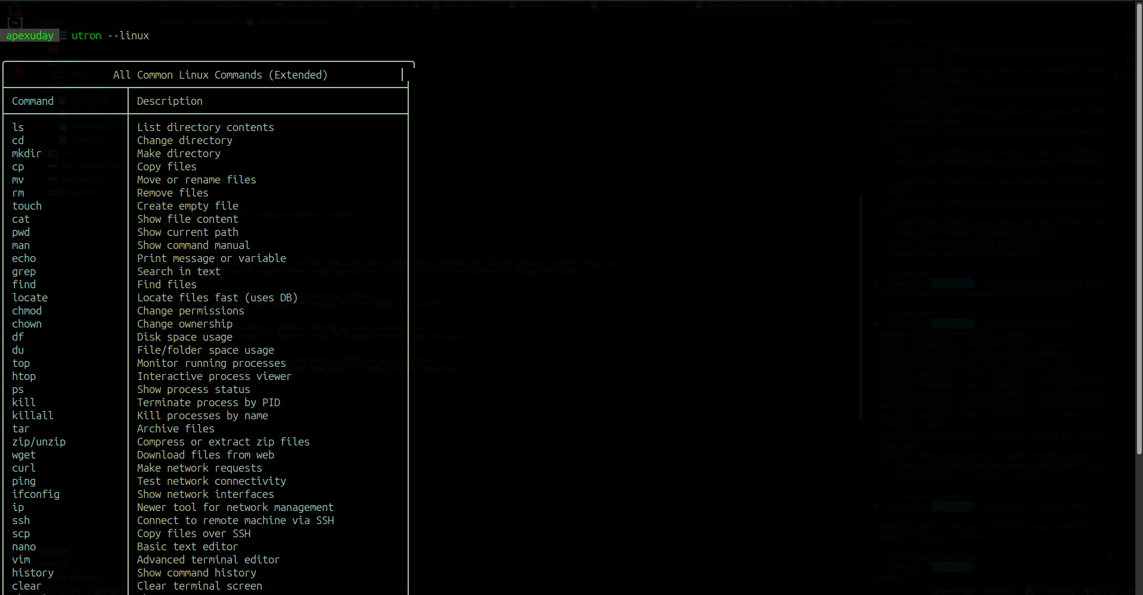The width and height of the screenshot is (1143, 595).
Task: Click public in the breadcrumb path
Action: click(174, 21)
